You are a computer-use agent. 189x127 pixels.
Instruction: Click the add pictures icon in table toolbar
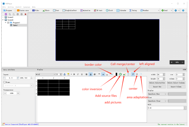124,74
